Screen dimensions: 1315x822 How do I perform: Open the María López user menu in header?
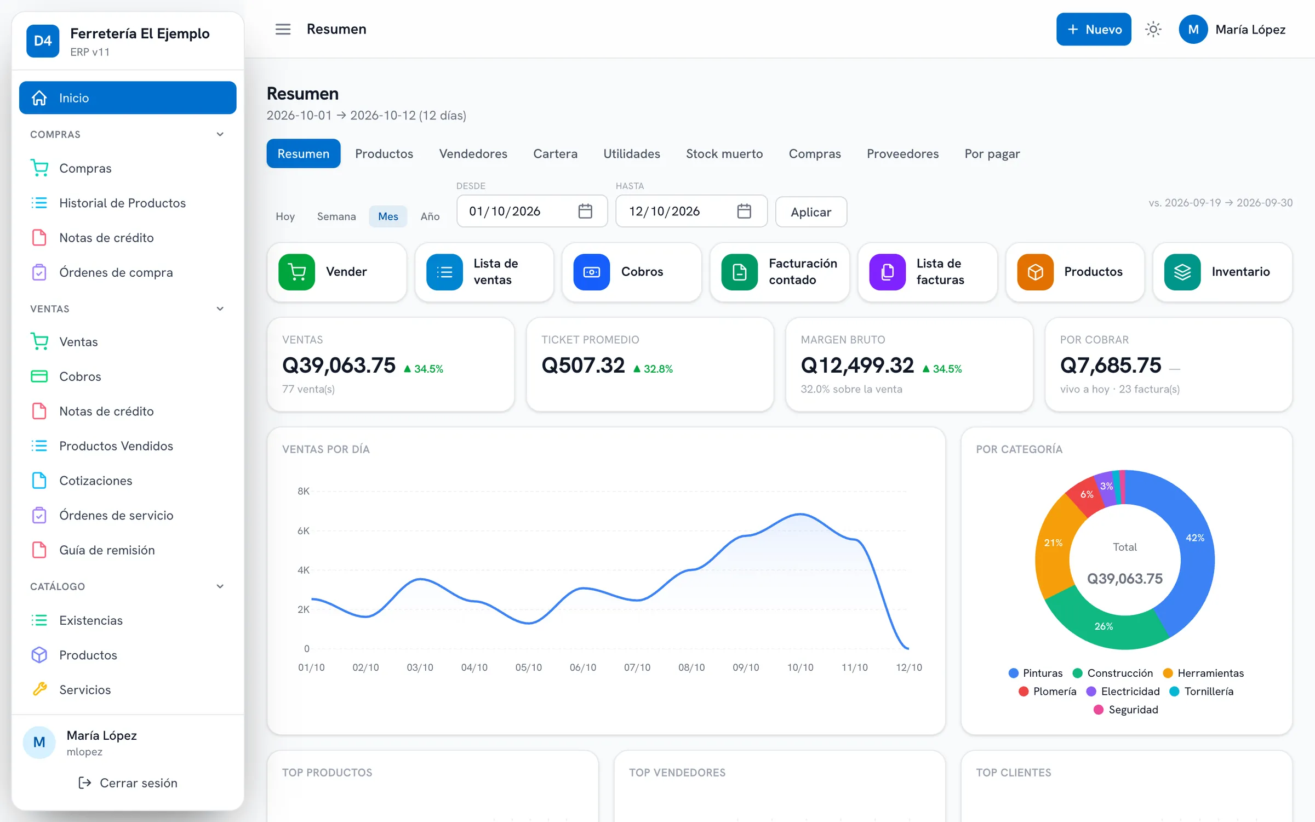(1233, 29)
